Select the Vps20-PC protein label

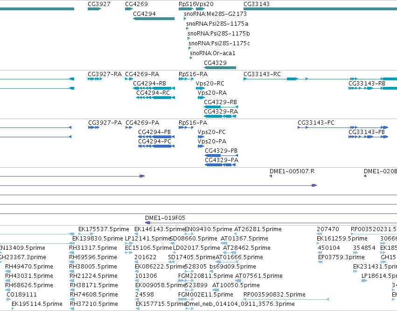tap(212, 132)
